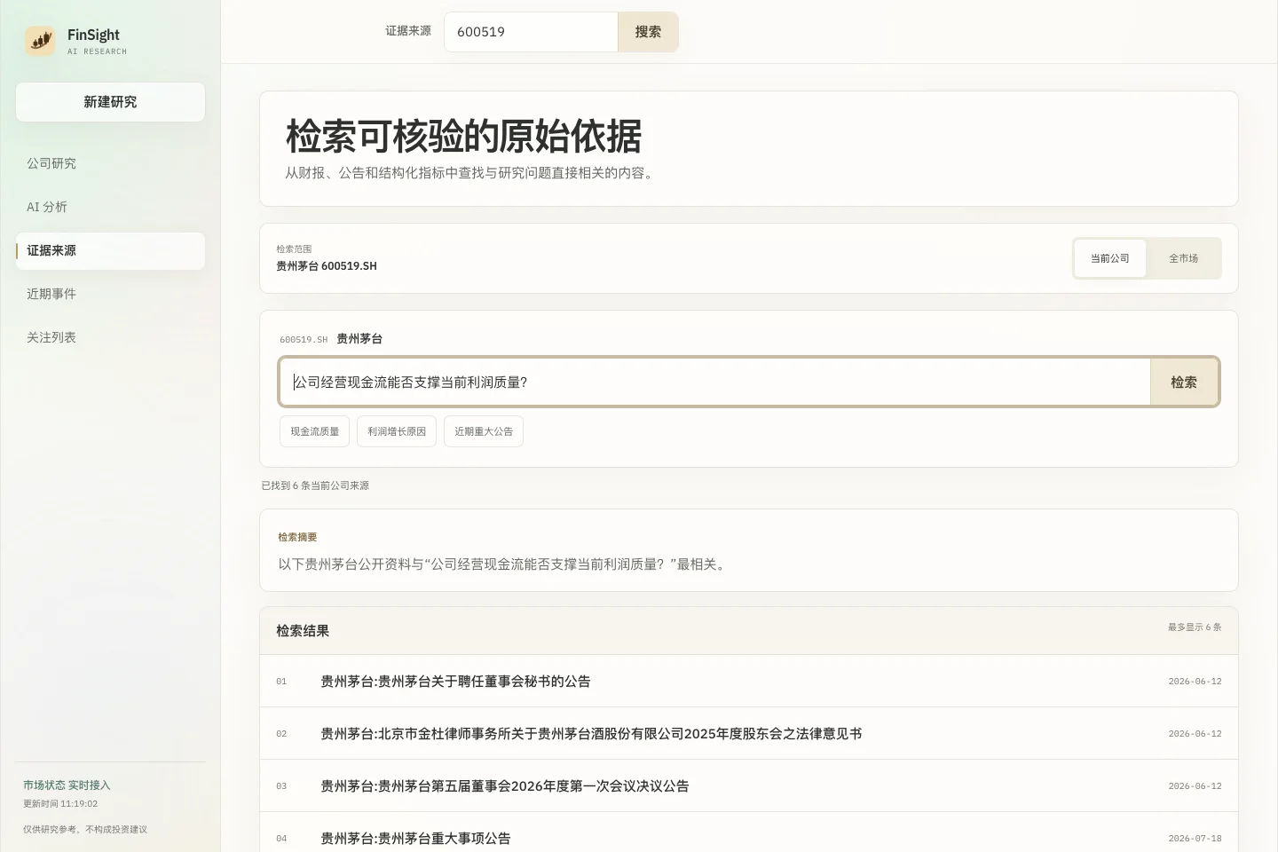The width and height of the screenshot is (1278, 852).
Task: Click the 检索 button
Action: pos(1184,382)
